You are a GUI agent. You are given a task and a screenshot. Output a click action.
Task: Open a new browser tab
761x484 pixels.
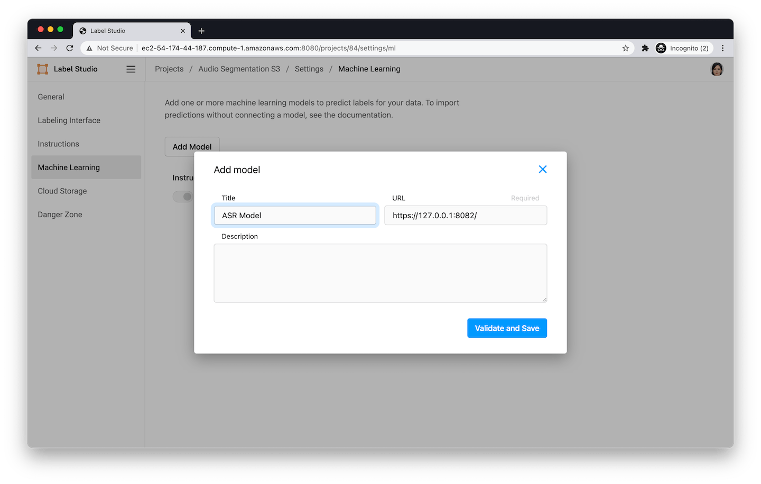tap(201, 31)
